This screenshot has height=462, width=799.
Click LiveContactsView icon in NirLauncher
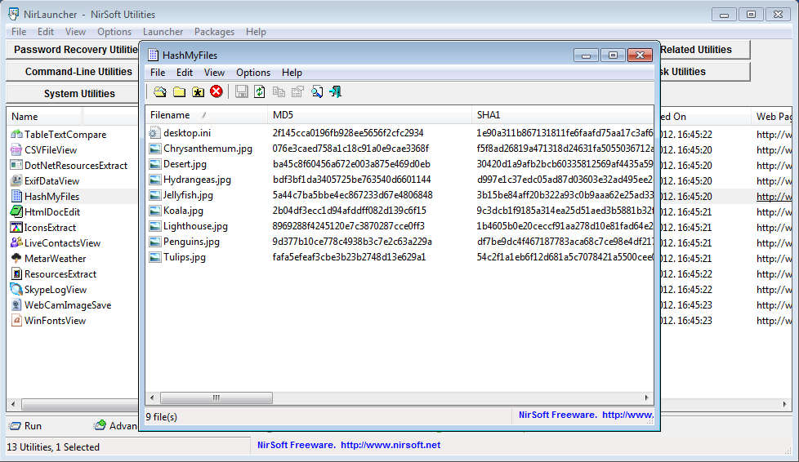pyautogui.click(x=16, y=243)
